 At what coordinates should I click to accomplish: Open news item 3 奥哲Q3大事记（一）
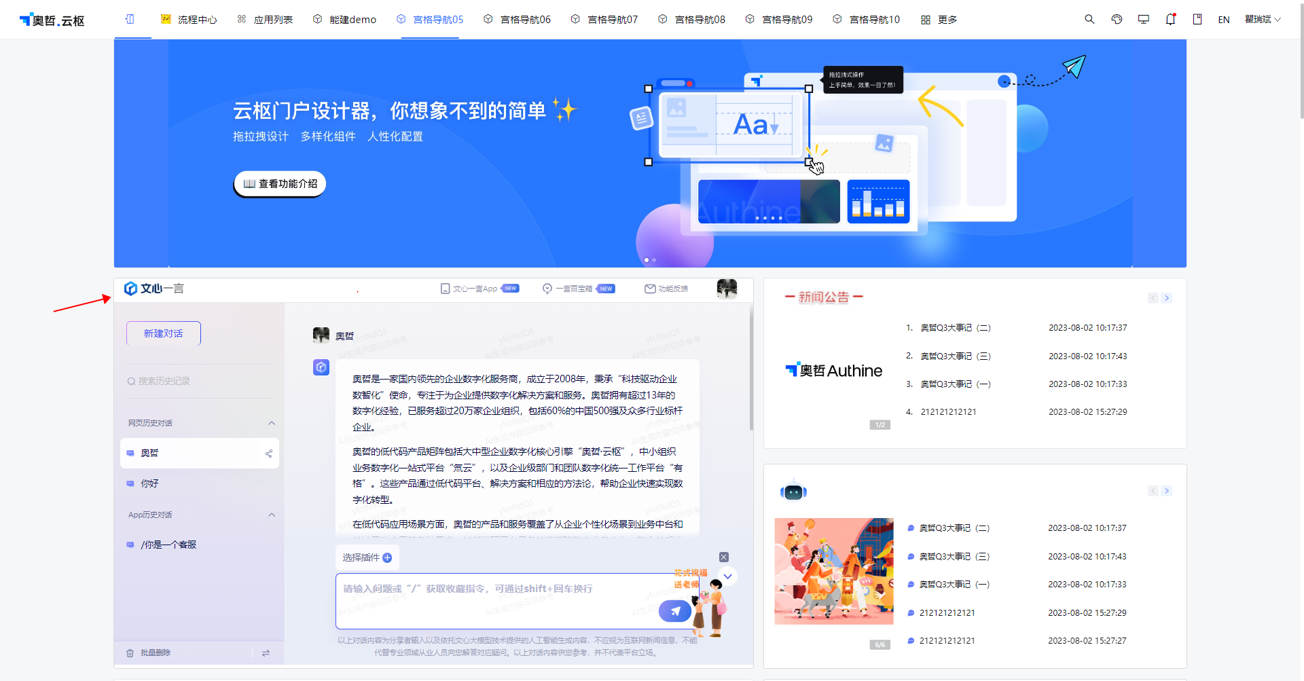(x=956, y=384)
